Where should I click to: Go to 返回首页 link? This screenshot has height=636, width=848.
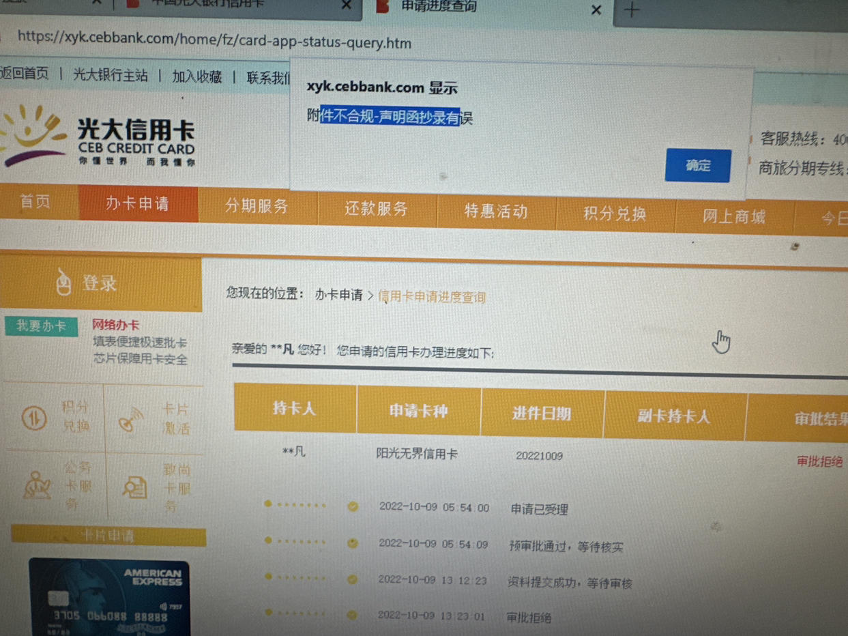tap(25, 73)
